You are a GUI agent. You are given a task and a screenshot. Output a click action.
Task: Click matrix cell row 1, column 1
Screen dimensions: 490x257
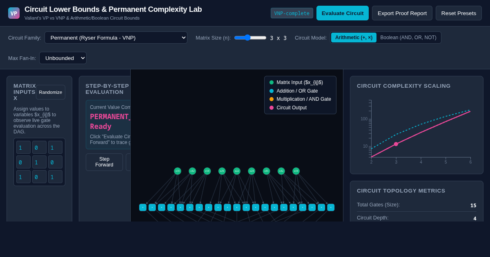[23, 147]
